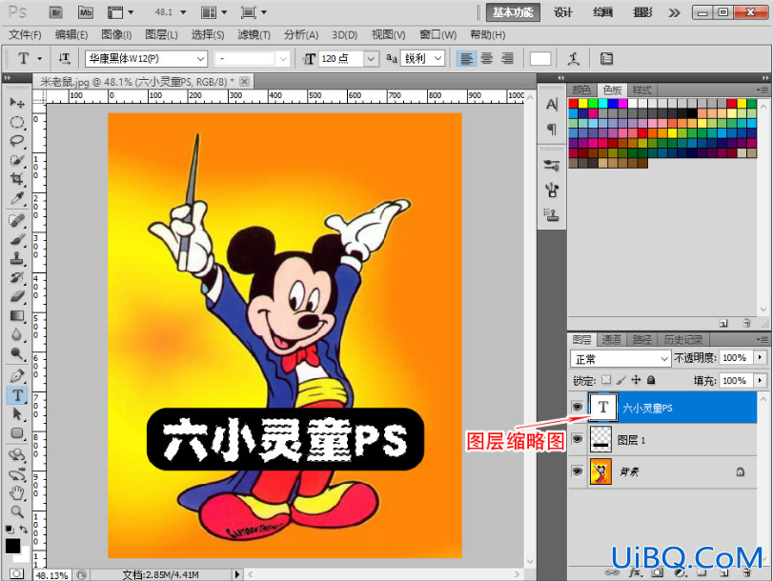Open Mini Bridge via the Mb icon

(86, 12)
